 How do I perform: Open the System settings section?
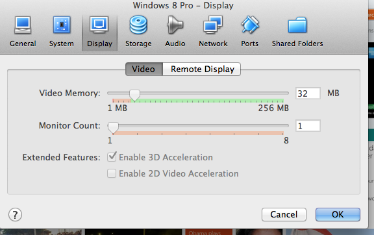[62, 32]
